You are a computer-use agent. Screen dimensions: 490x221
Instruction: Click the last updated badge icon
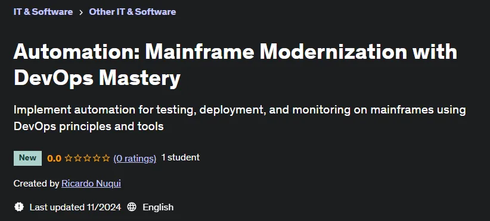point(19,207)
